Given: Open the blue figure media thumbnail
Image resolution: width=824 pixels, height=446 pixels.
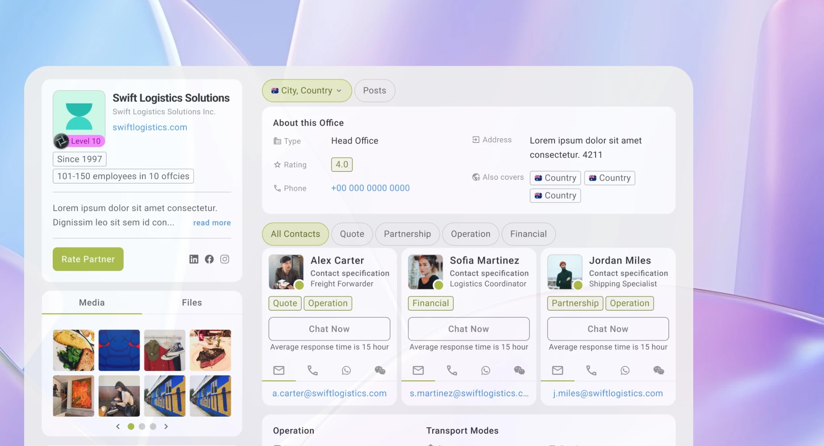Looking at the screenshot, I should [x=119, y=350].
